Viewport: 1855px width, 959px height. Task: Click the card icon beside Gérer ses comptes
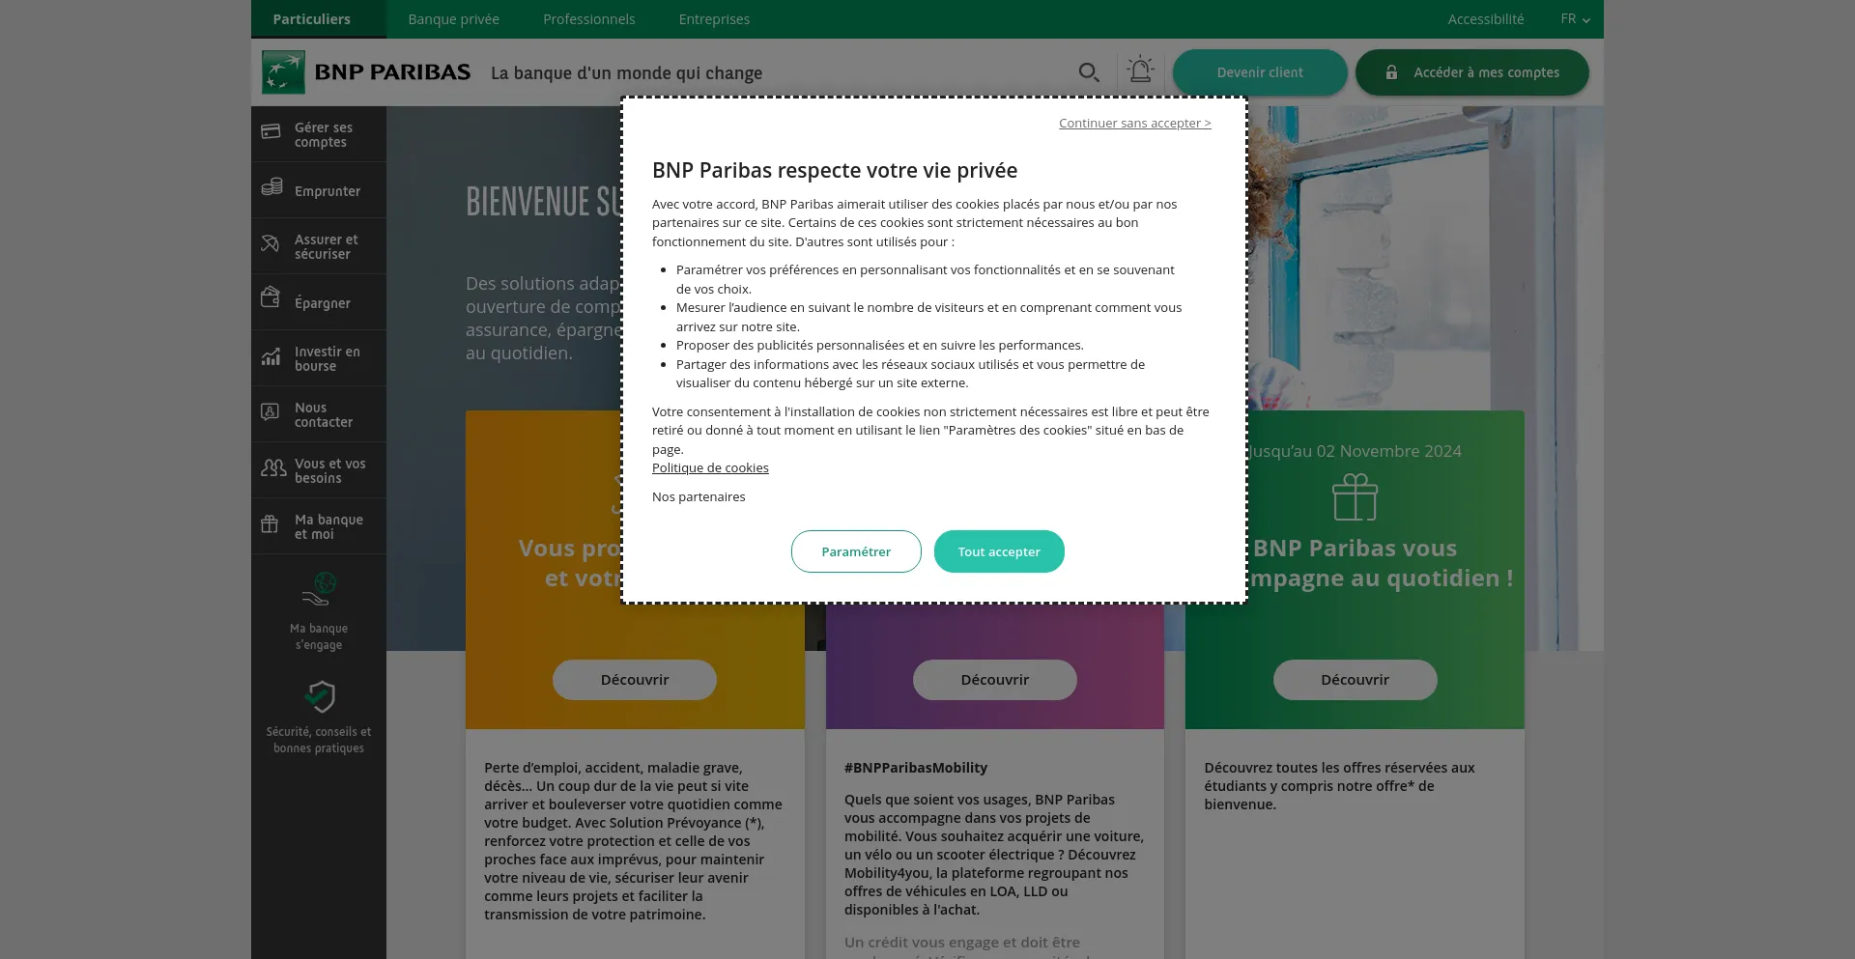click(271, 131)
